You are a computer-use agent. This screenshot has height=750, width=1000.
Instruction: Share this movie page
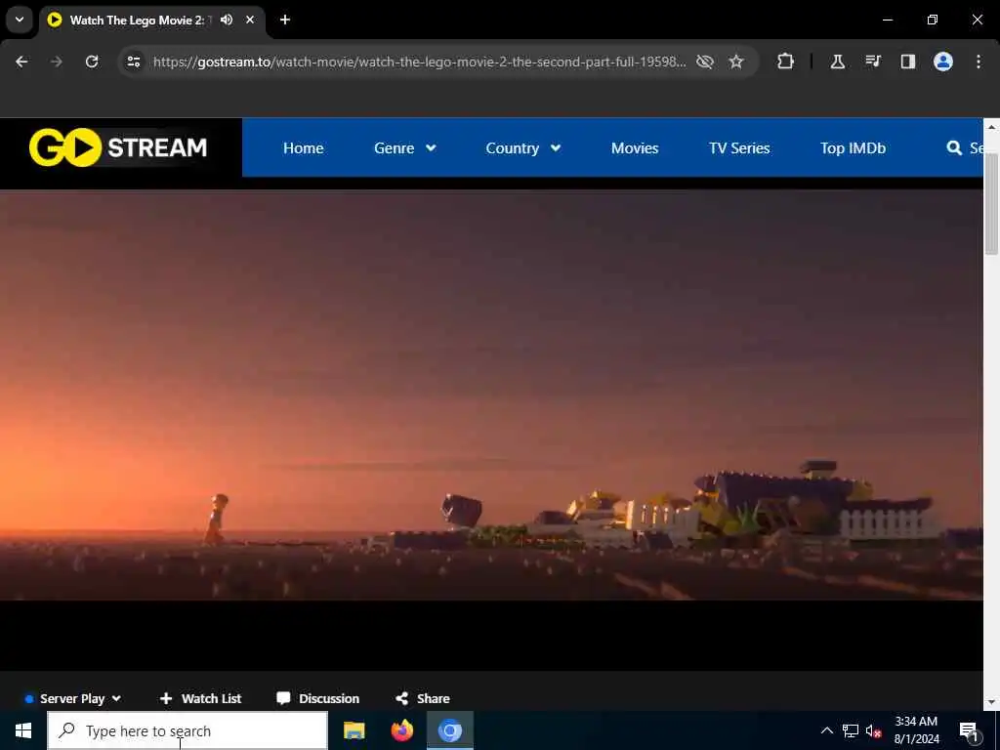[422, 698]
